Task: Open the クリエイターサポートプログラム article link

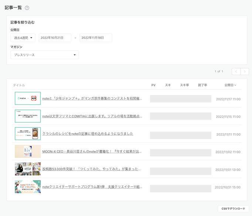Action: [92, 187]
